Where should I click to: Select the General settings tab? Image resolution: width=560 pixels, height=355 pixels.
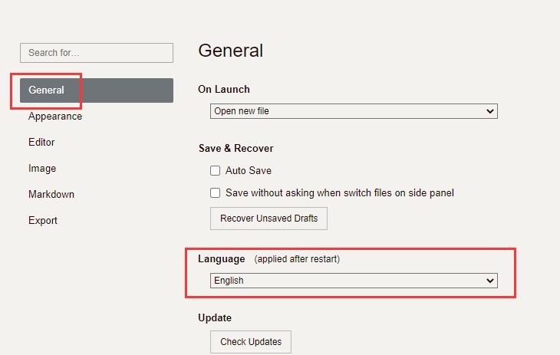[x=47, y=90]
